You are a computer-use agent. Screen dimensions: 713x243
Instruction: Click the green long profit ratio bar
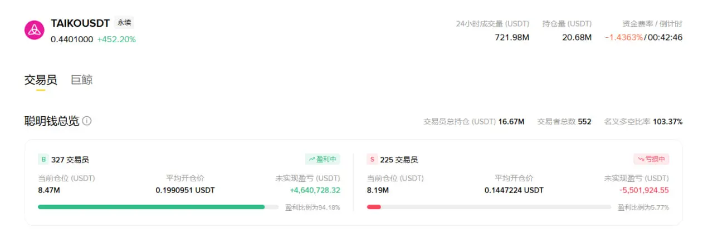tap(151, 207)
